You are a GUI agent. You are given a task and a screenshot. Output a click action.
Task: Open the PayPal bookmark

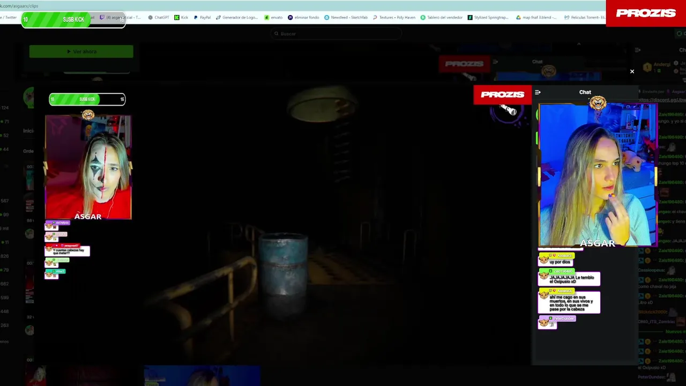(x=202, y=17)
